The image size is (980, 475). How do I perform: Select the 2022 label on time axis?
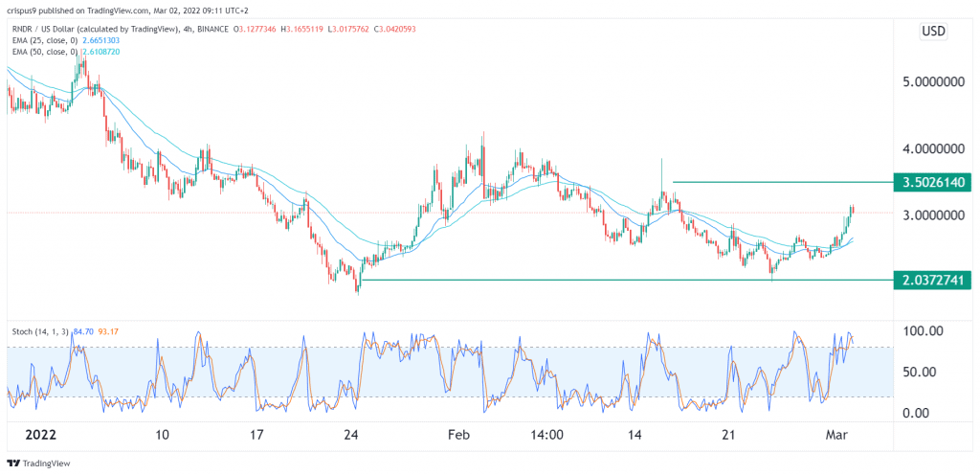click(x=40, y=435)
